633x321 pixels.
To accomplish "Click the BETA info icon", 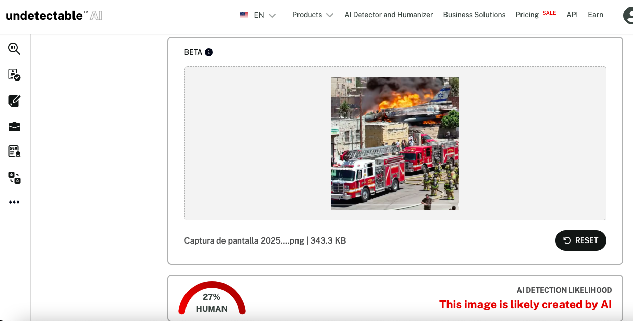I will point(209,52).
